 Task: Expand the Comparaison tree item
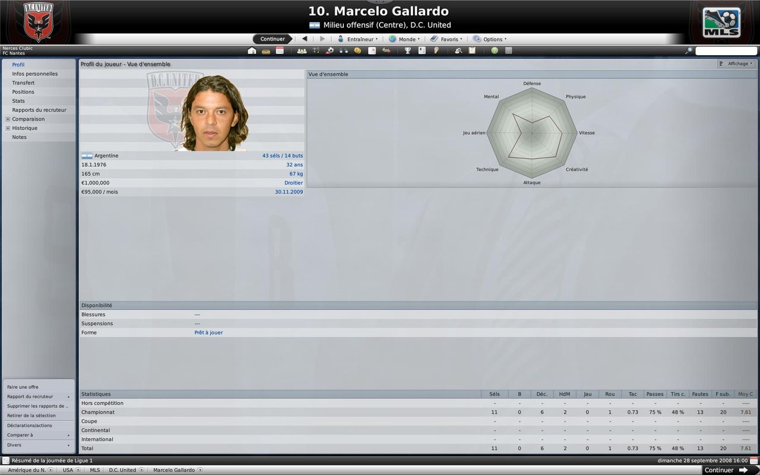click(x=8, y=119)
